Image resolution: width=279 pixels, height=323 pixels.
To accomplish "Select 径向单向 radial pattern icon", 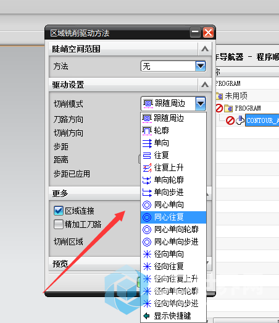I will 147,254.
